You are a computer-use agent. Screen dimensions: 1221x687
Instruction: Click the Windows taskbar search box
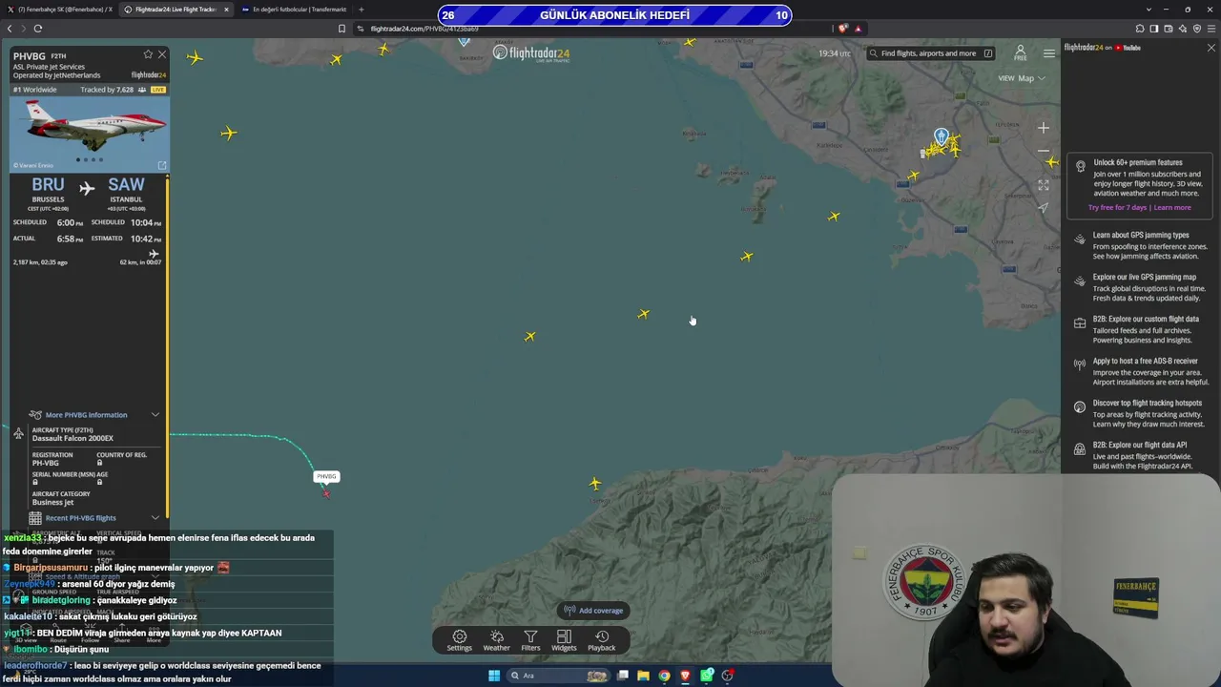click(x=559, y=676)
